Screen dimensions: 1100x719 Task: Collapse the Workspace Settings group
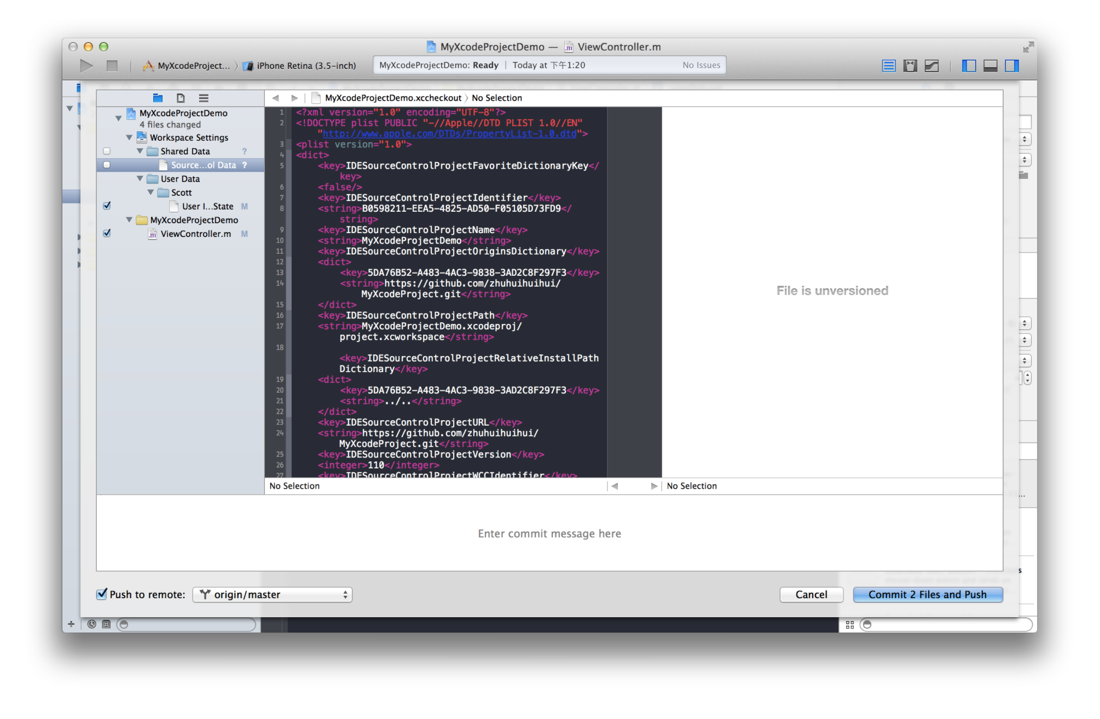[129, 137]
